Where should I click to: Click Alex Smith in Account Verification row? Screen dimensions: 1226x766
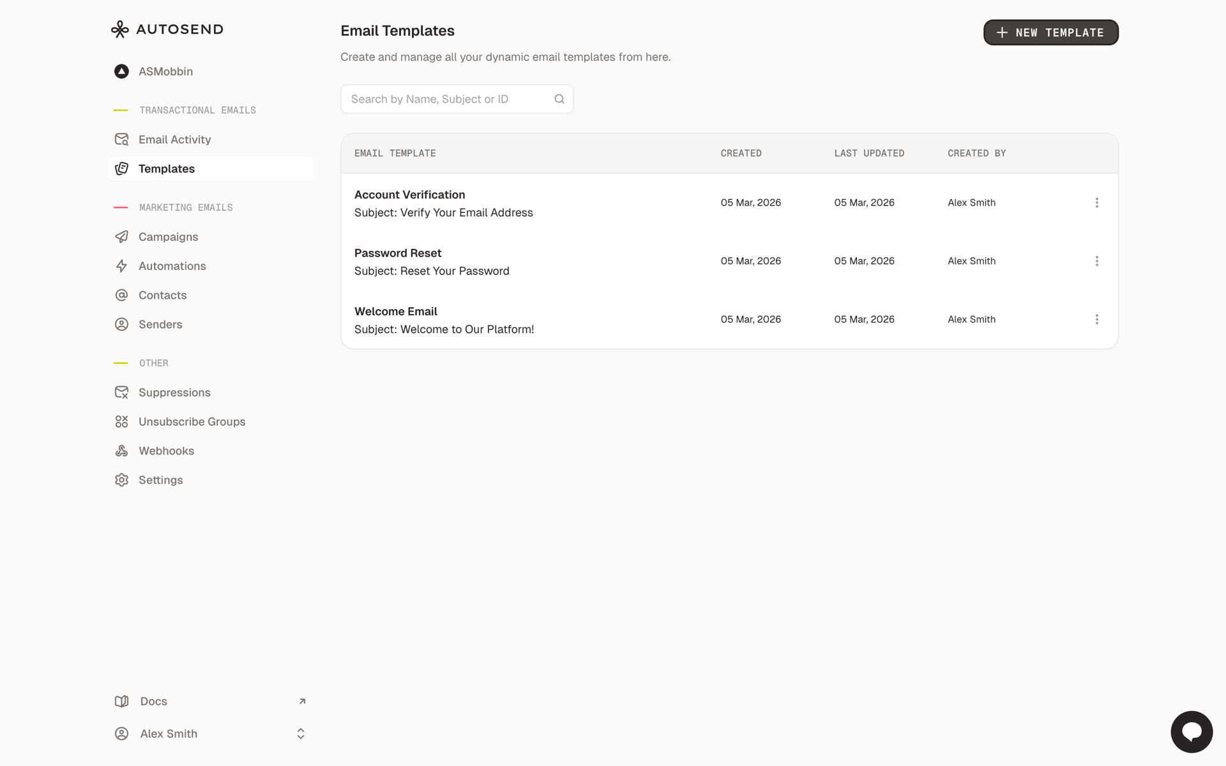[x=972, y=203]
